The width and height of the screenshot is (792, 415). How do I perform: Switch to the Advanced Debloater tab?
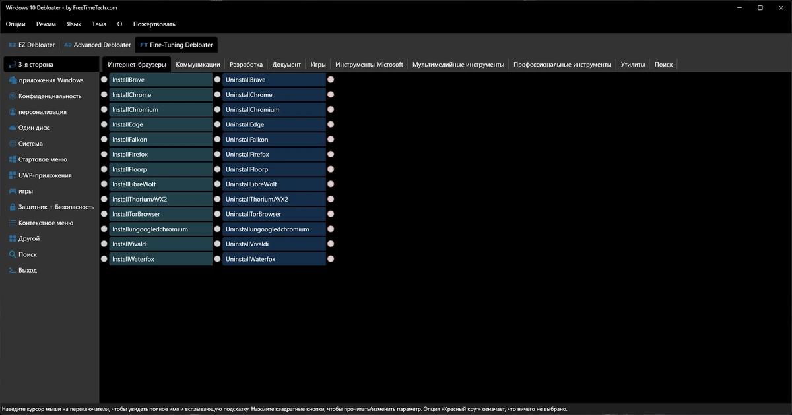coord(97,45)
